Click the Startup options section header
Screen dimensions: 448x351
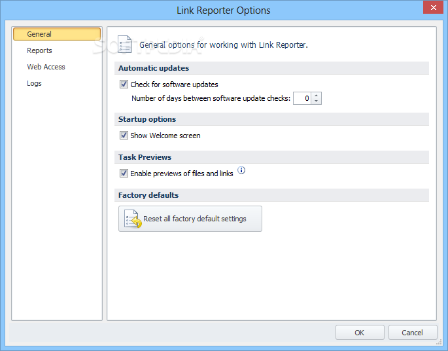click(x=271, y=119)
